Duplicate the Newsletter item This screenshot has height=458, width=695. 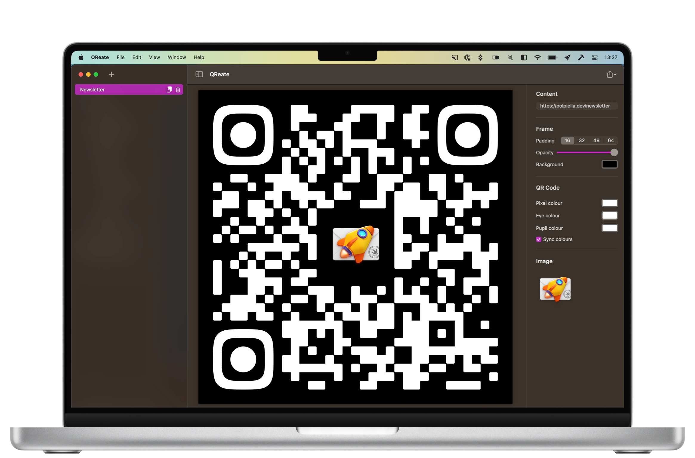(x=169, y=89)
